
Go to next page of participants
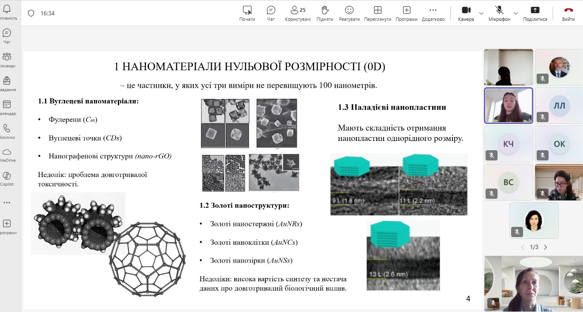pyautogui.click(x=546, y=247)
